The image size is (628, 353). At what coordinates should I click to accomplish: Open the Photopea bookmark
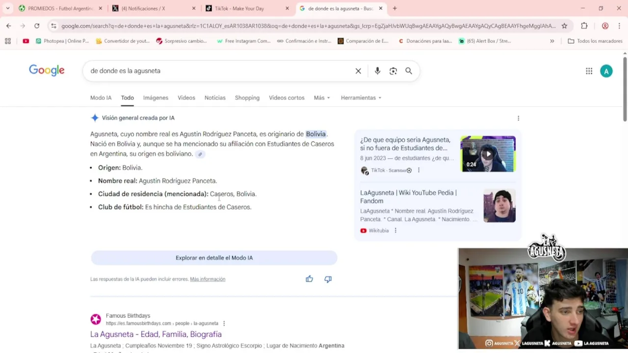coord(62,41)
